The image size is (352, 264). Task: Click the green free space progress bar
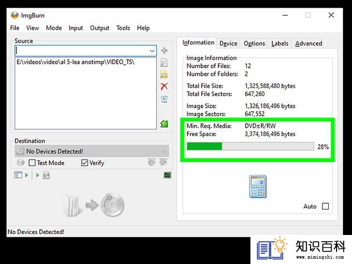pos(250,147)
